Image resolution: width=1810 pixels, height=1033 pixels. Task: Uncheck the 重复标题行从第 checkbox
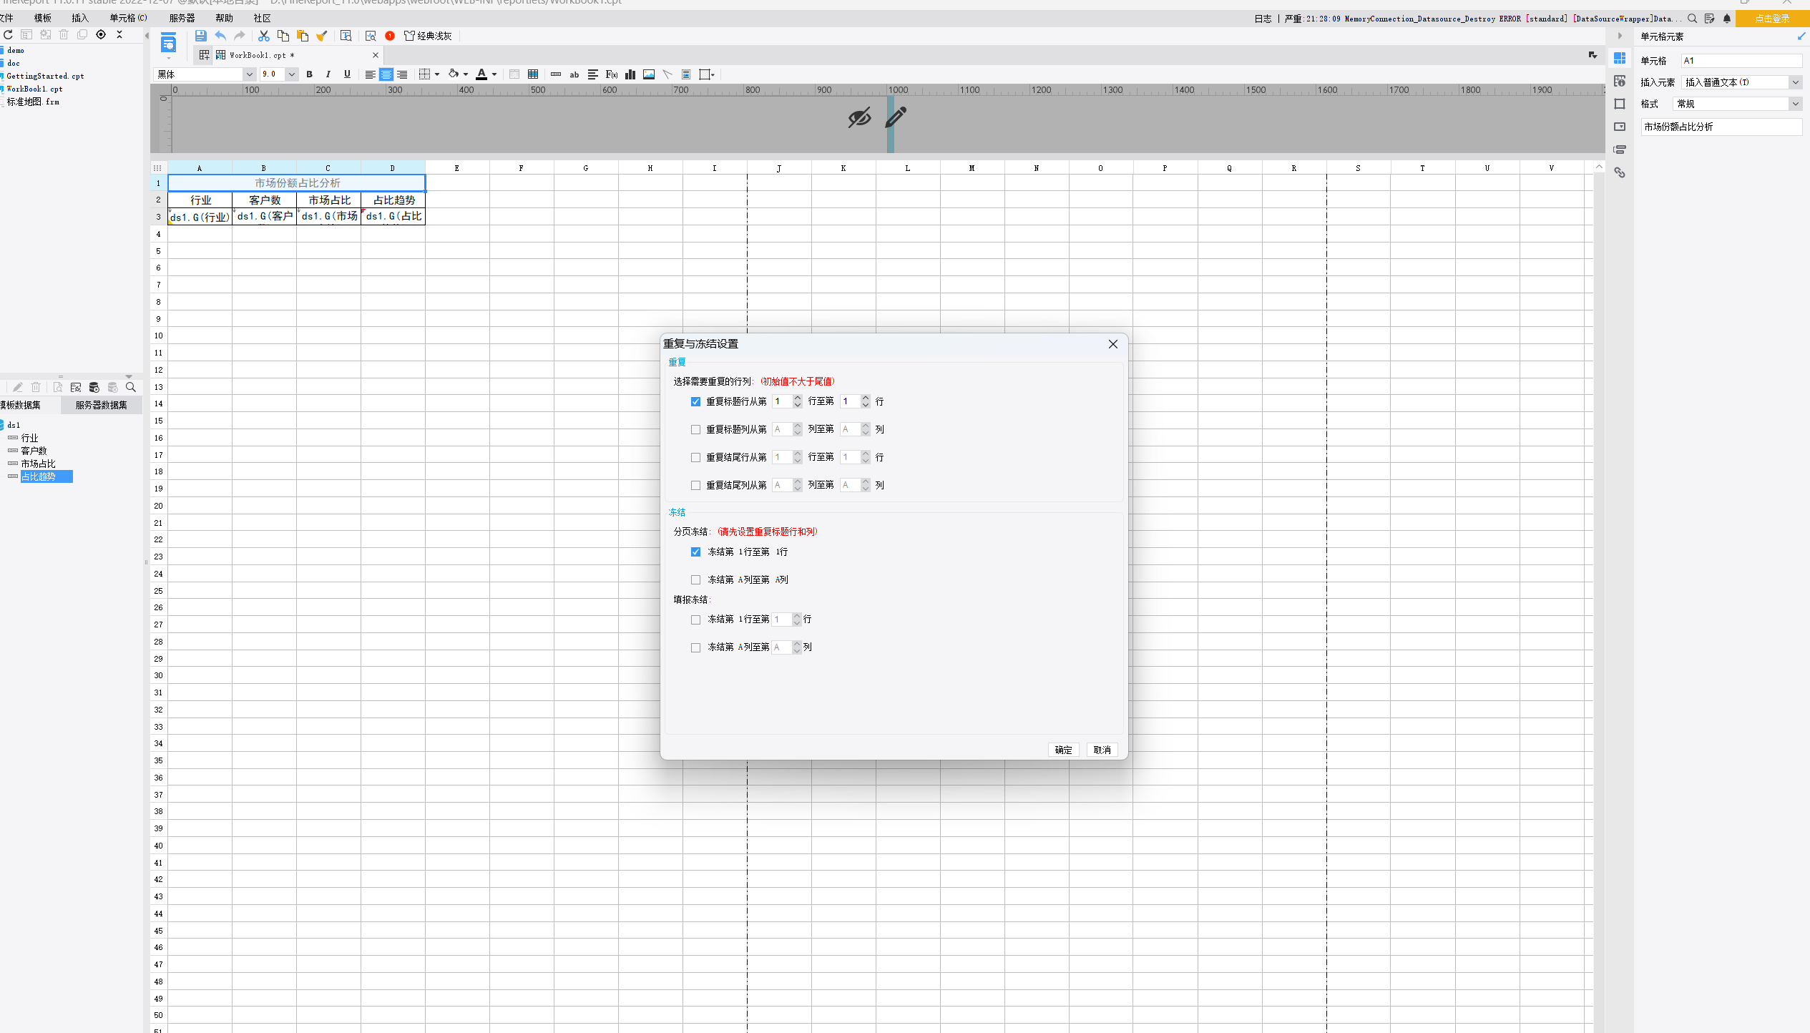pos(695,402)
